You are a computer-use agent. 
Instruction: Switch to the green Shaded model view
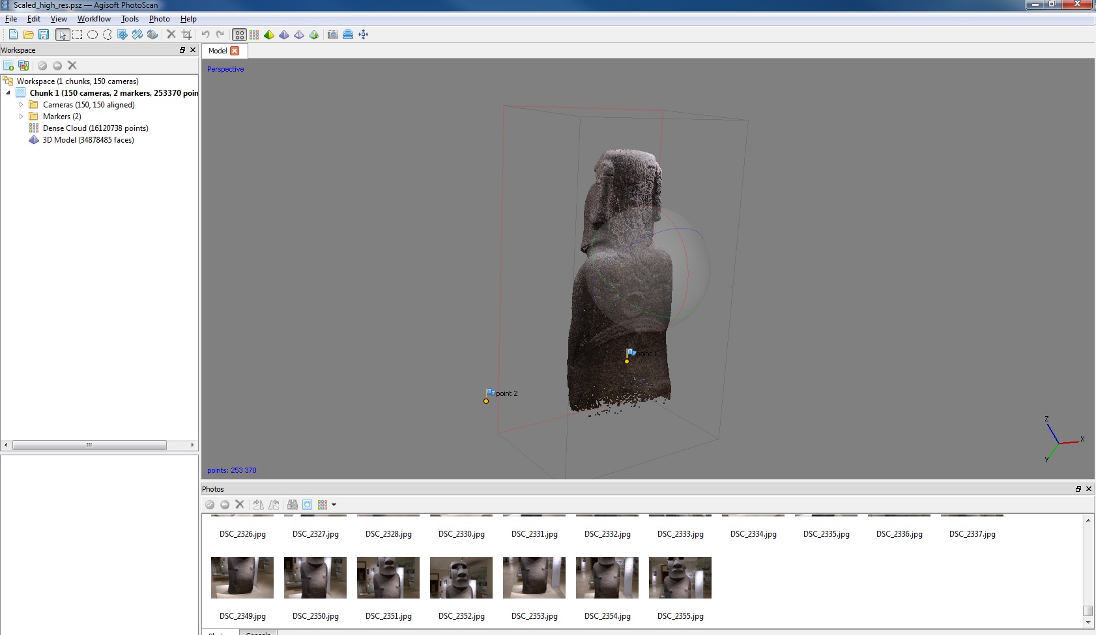pyautogui.click(x=269, y=35)
